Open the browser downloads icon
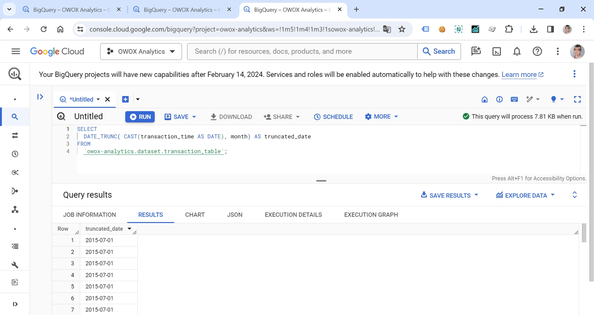The width and height of the screenshot is (594, 315). click(534, 29)
